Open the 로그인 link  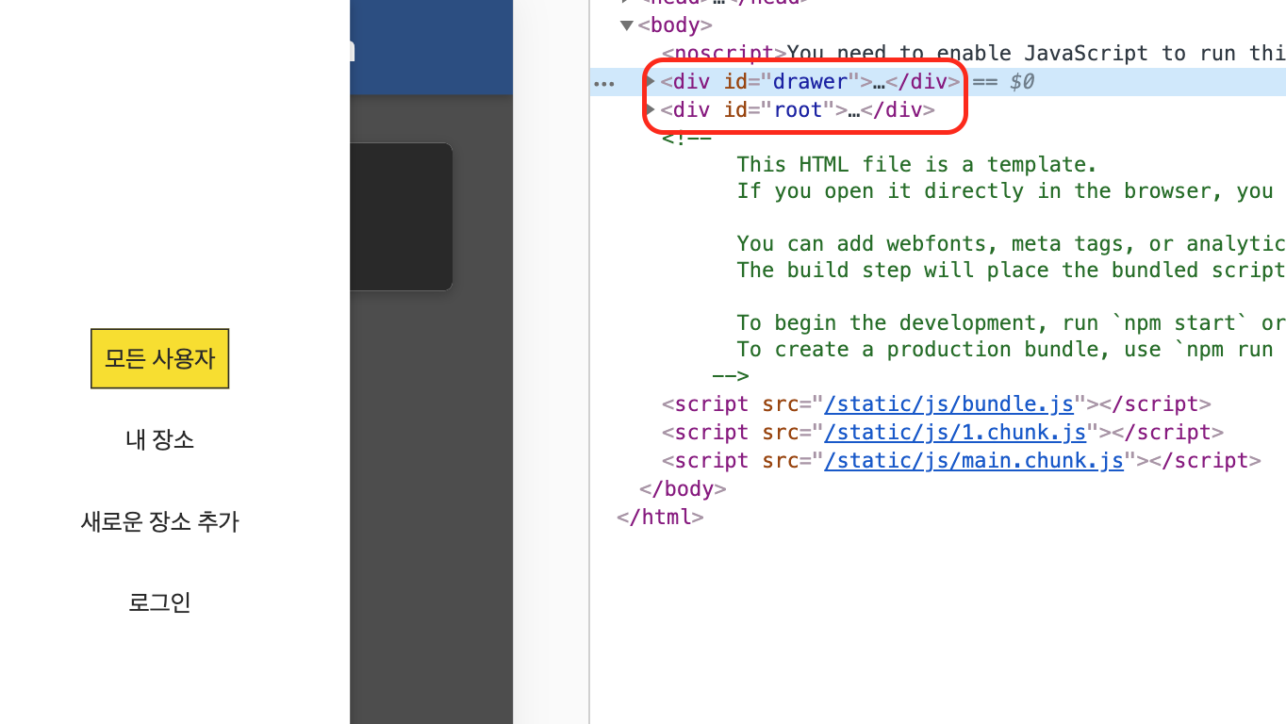tap(159, 601)
